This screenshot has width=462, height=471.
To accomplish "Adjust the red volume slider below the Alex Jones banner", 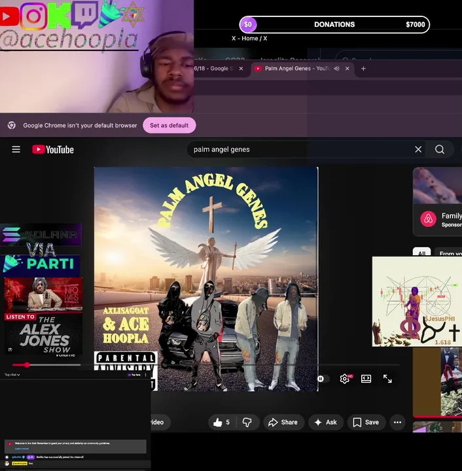I will point(46,365).
